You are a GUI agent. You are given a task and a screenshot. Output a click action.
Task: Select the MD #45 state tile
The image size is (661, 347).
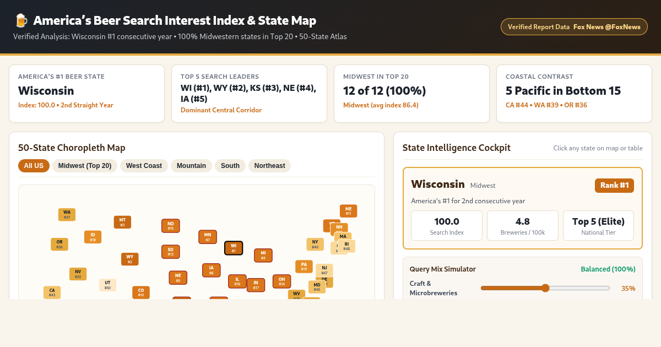click(317, 287)
